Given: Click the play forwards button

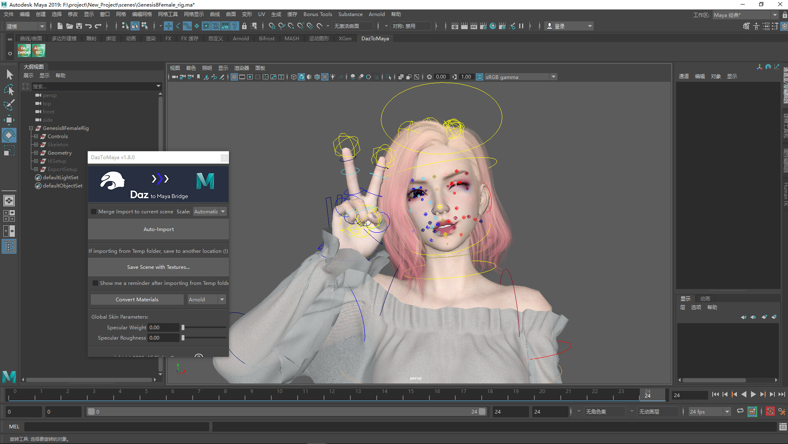Looking at the screenshot, I should [753, 395].
